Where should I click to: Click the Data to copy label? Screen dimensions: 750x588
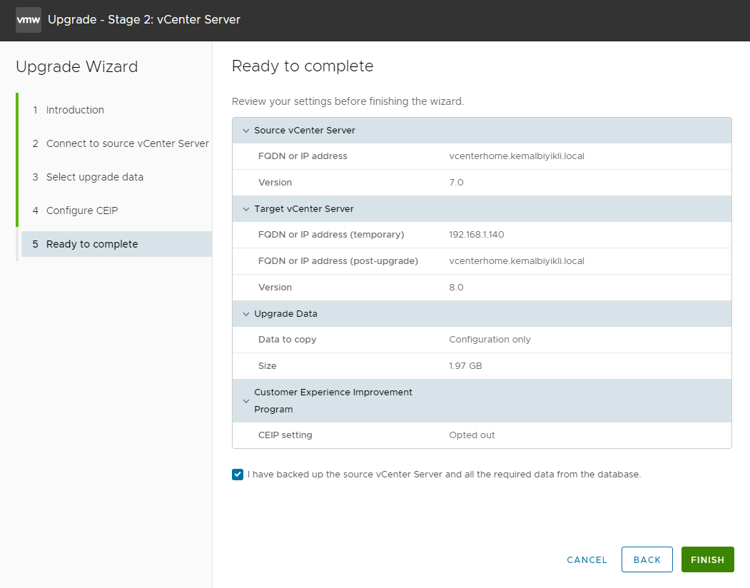pyautogui.click(x=287, y=339)
